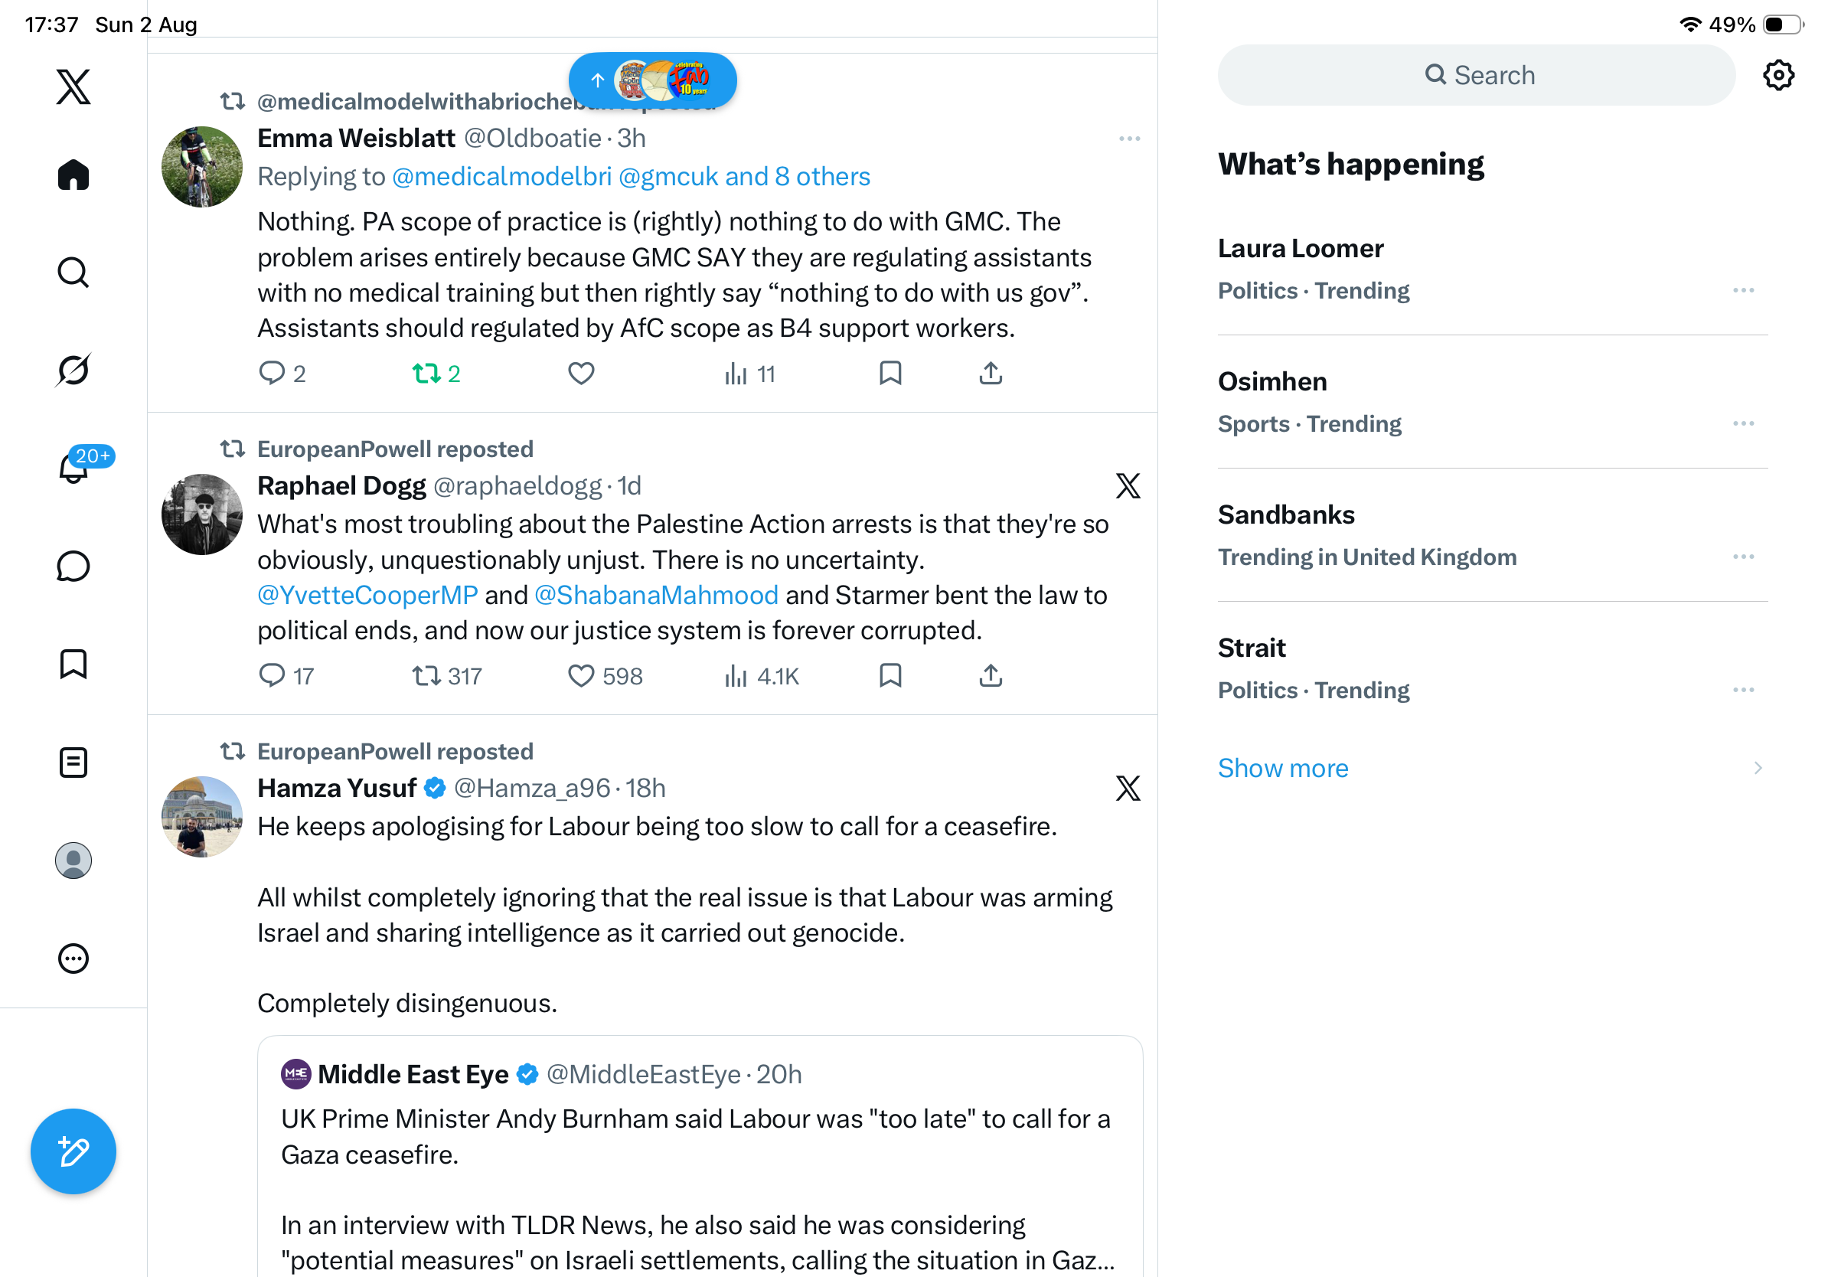Image resolution: width=1828 pixels, height=1277 pixels.
Task: Go to Home in the sidebar
Action: (73, 175)
